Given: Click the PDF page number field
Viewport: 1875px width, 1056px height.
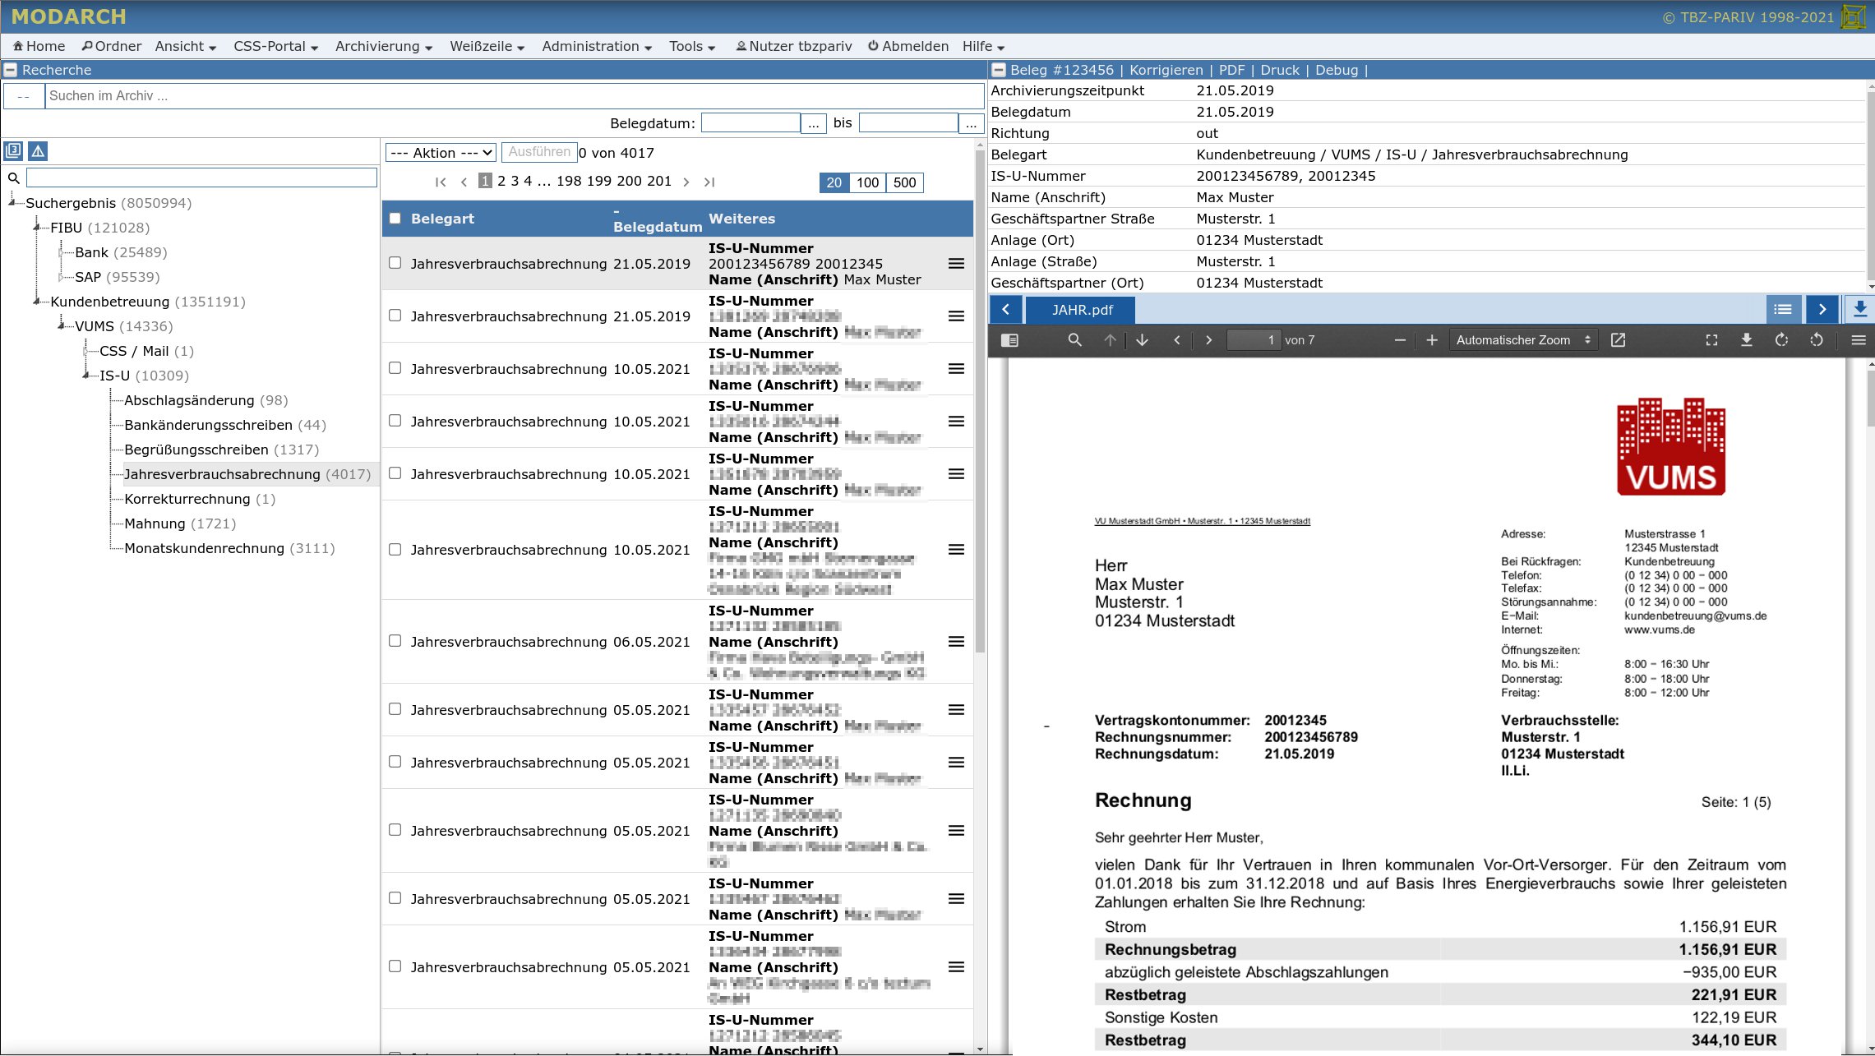Looking at the screenshot, I should tap(1253, 340).
